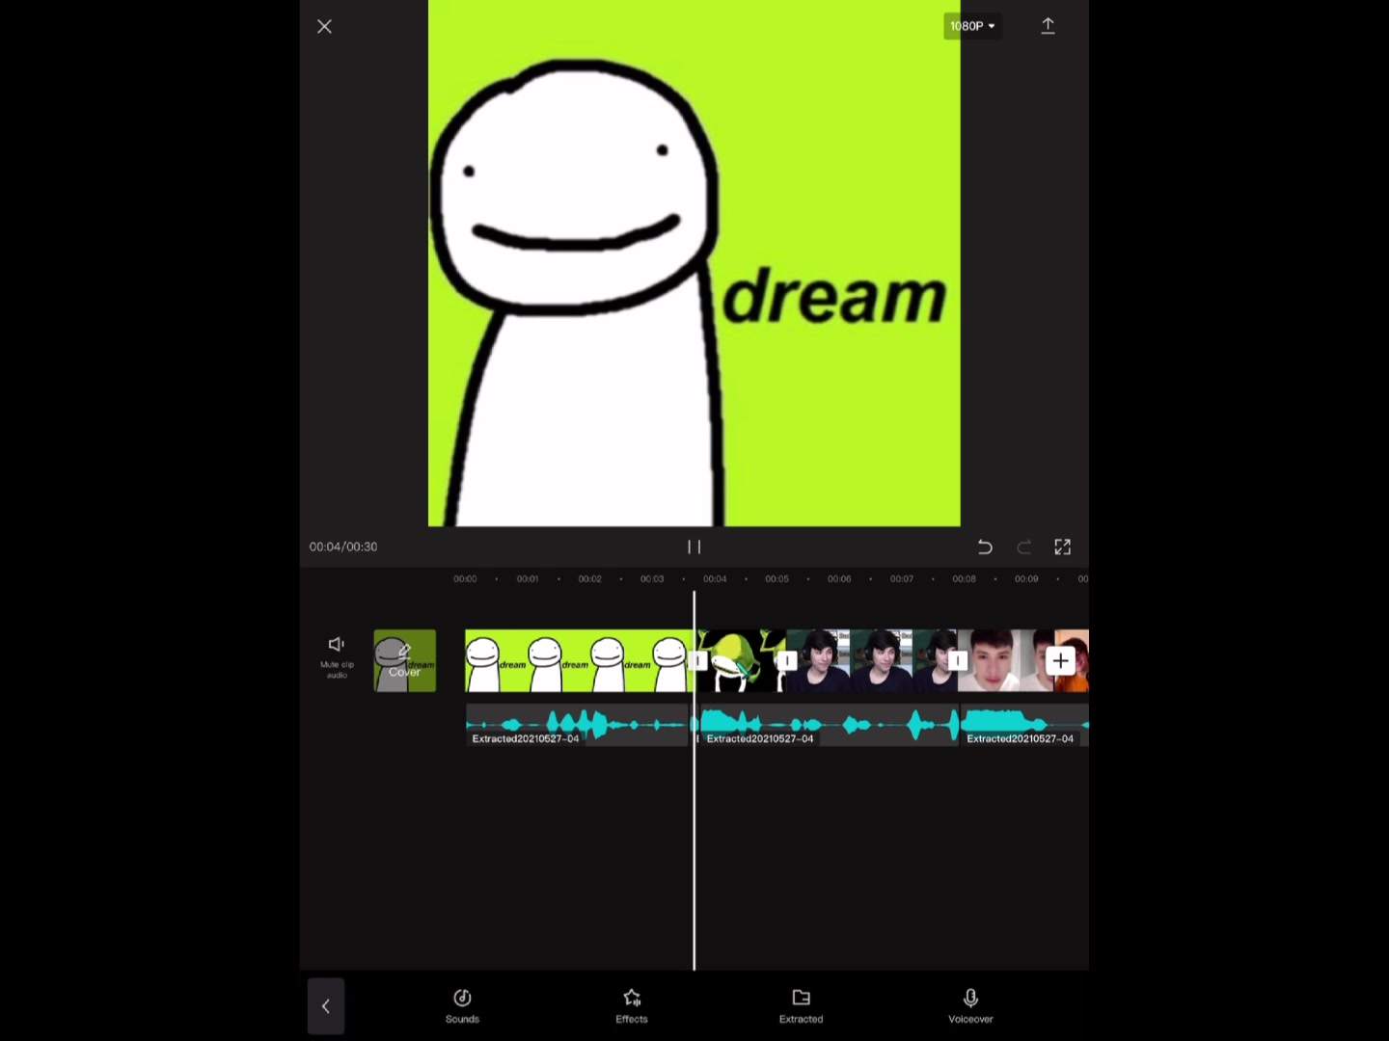Open the audio Effects menu
The image size is (1389, 1041).
(x=632, y=1005)
